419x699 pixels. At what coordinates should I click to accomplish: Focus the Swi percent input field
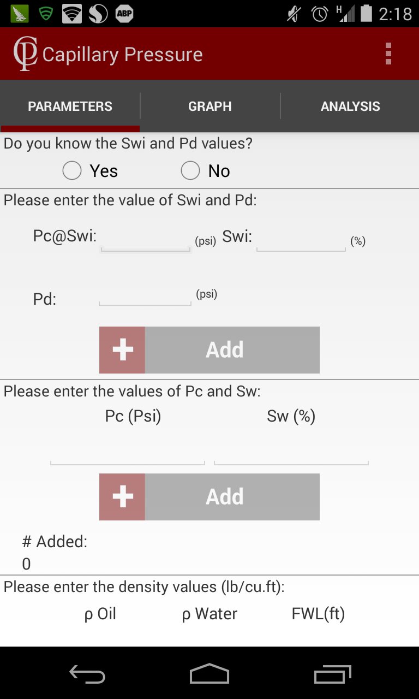[301, 239]
